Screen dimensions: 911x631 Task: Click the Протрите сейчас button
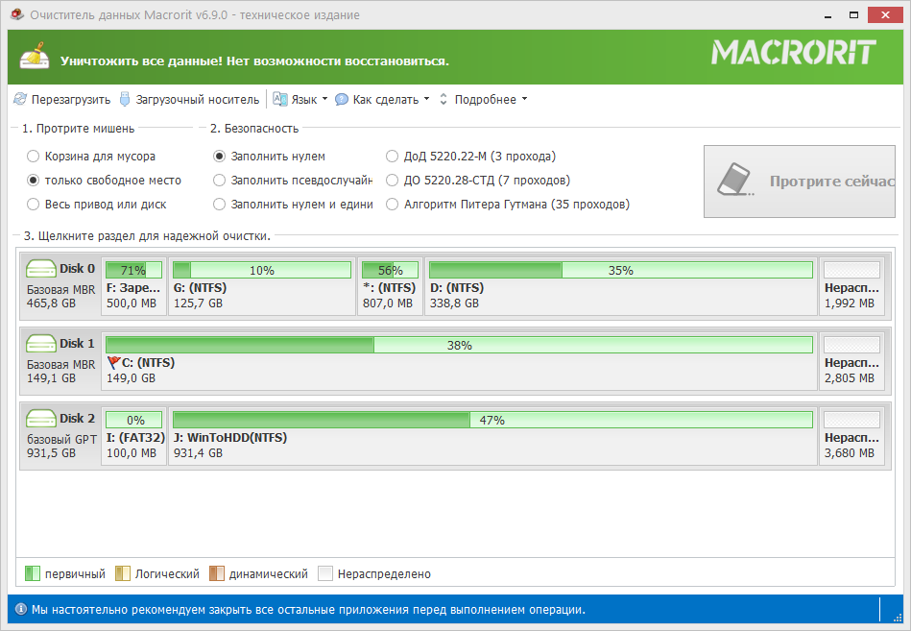pos(799,182)
